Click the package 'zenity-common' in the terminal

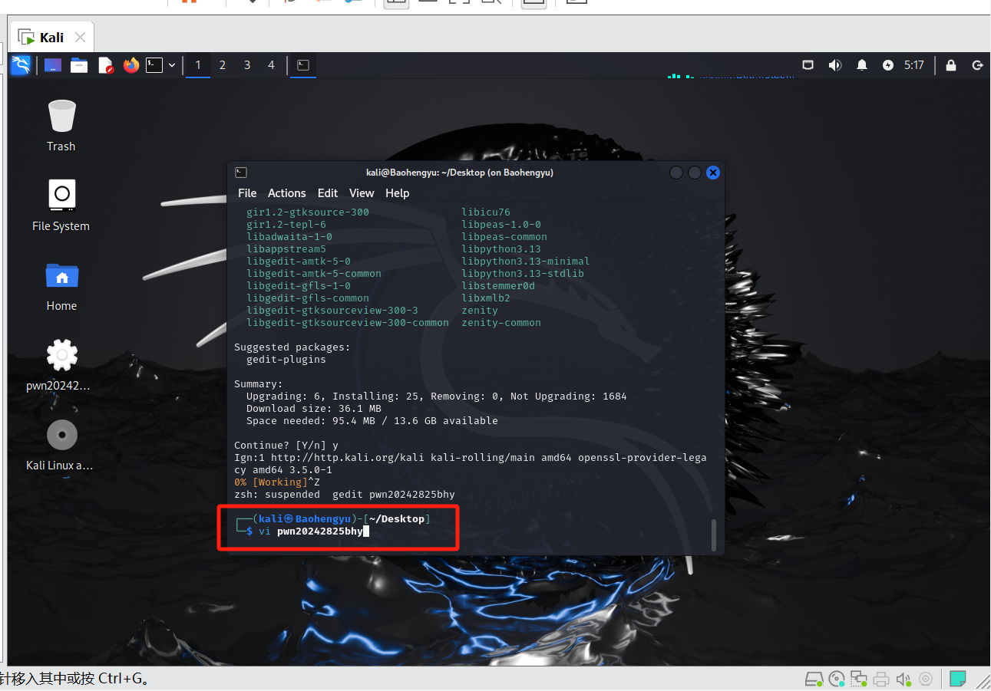501,323
